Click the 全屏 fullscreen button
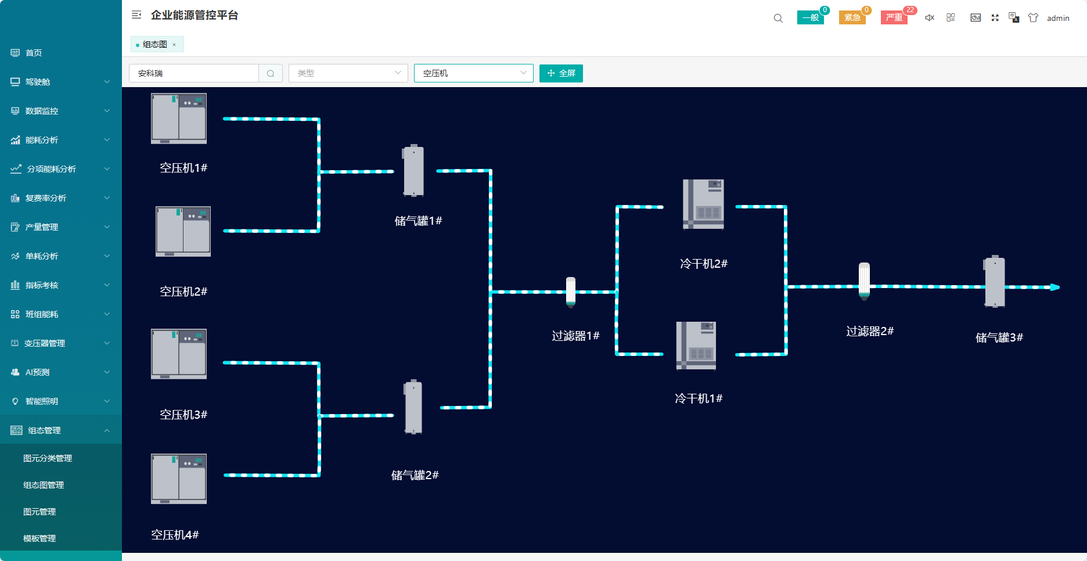 point(561,73)
